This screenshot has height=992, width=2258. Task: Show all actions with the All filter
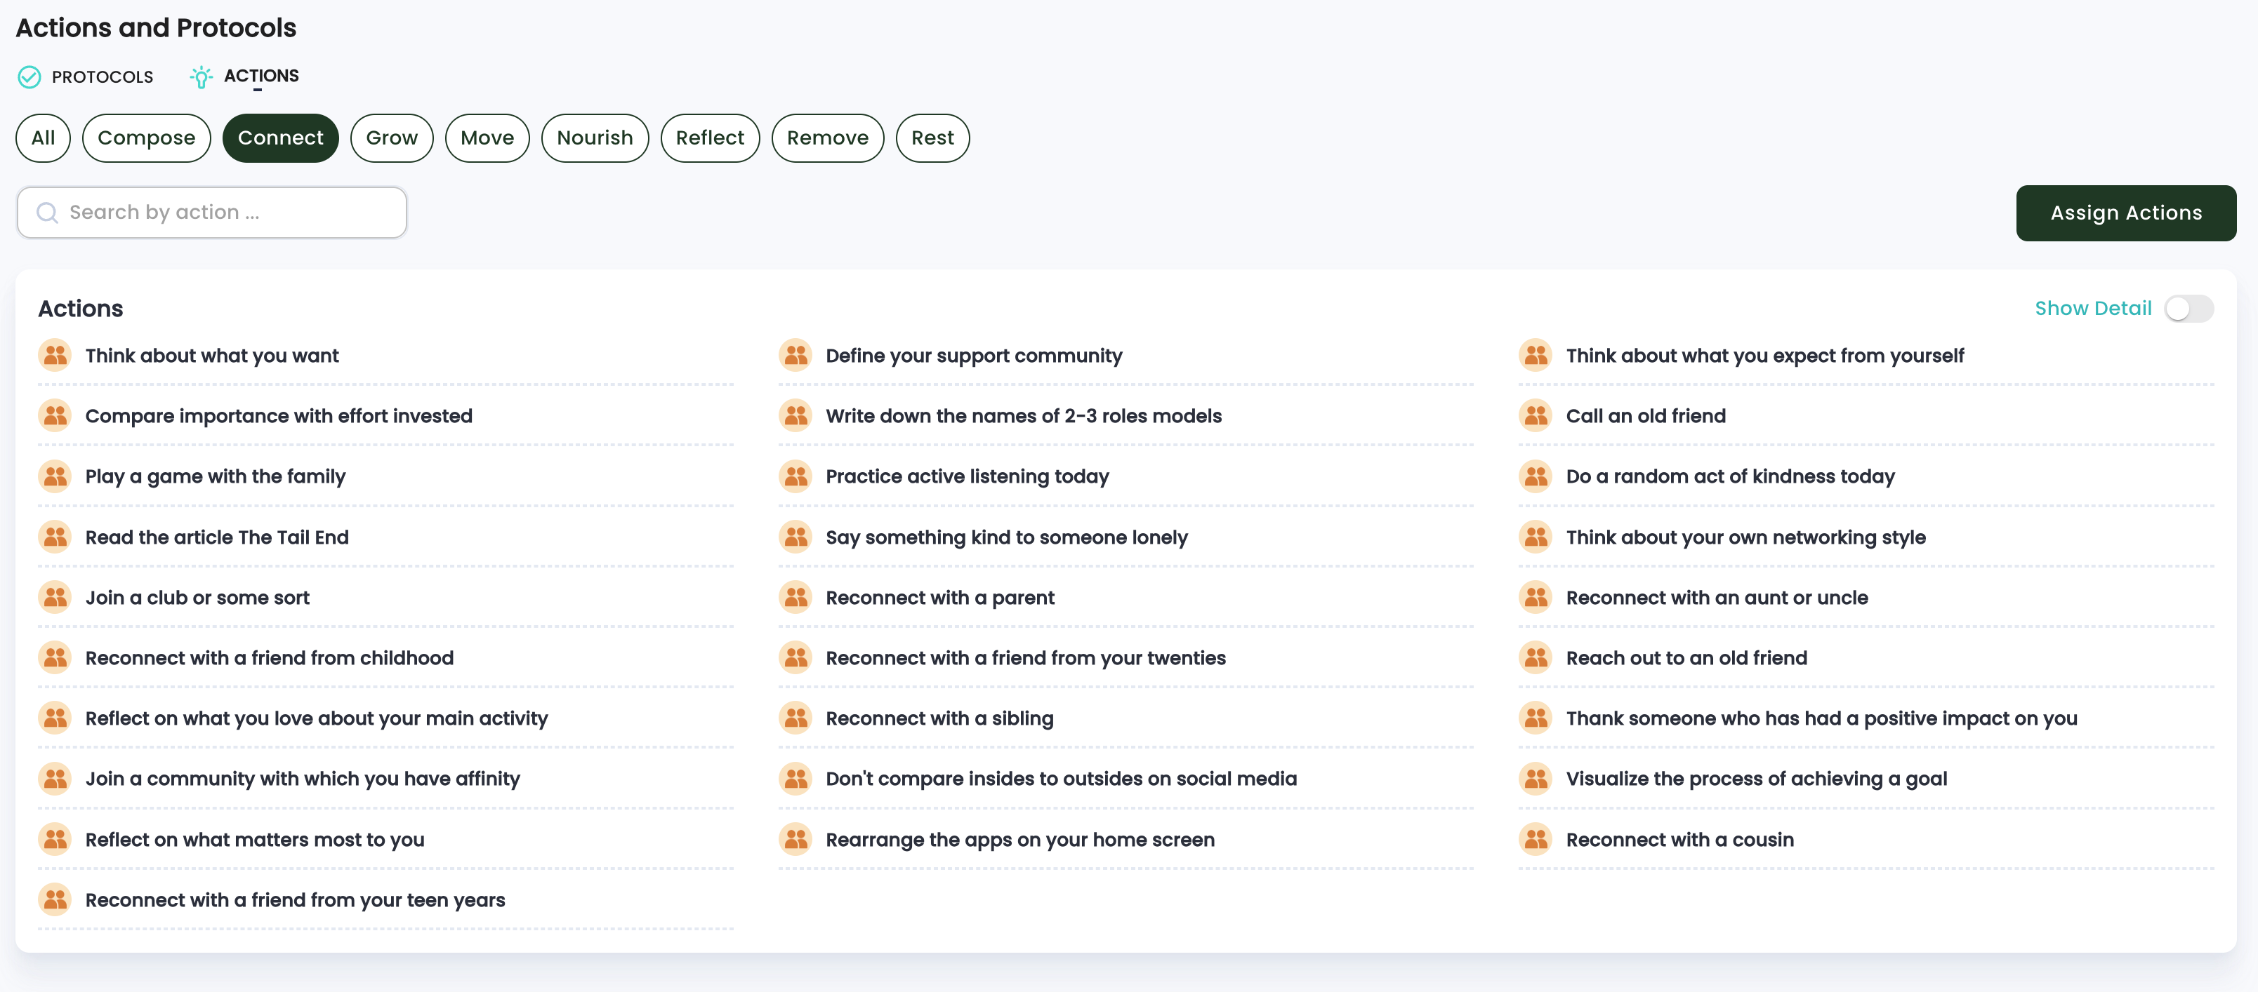point(43,138)
